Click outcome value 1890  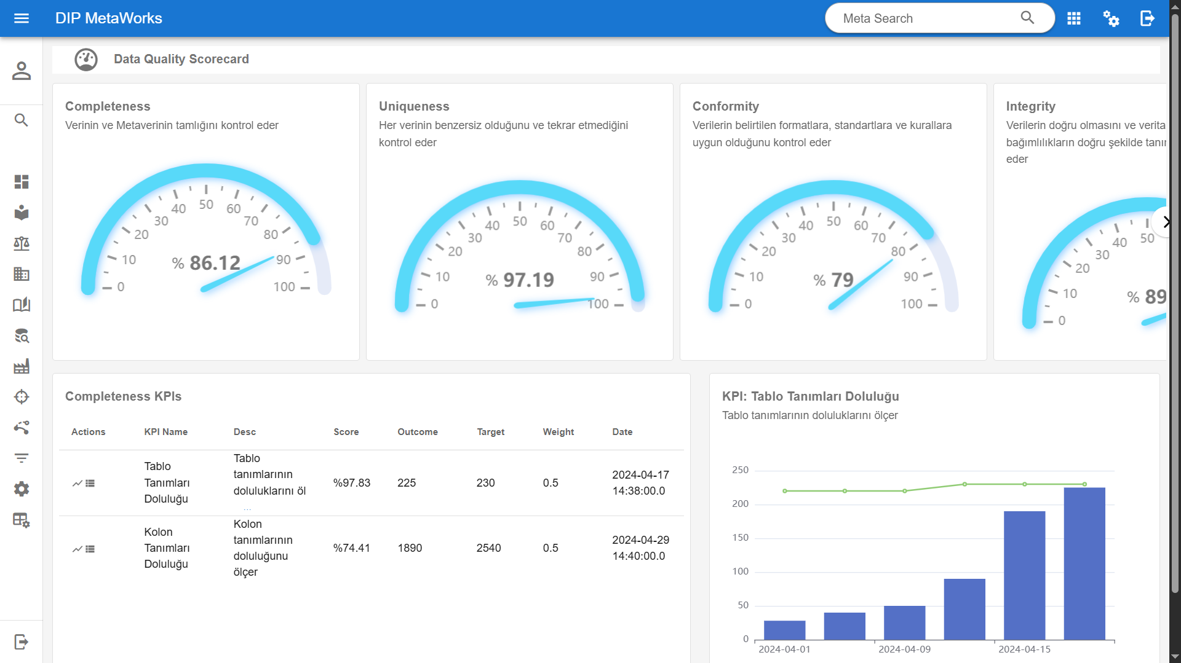(x=410, y=548)
